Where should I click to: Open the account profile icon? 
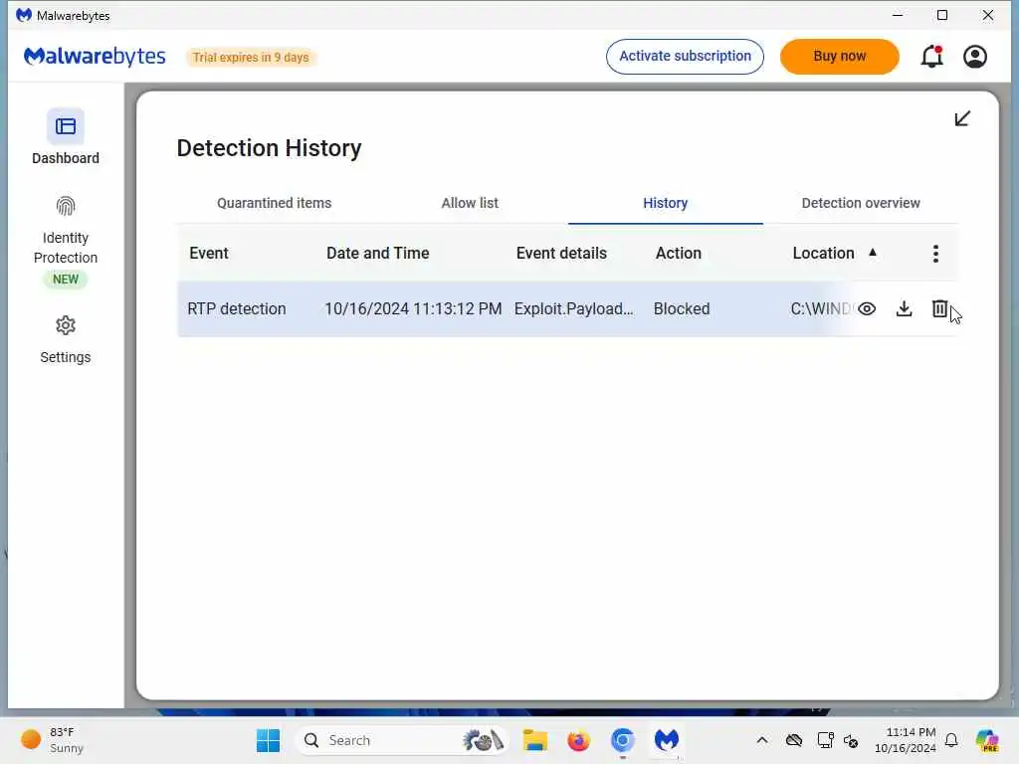(x=975, y=57)
